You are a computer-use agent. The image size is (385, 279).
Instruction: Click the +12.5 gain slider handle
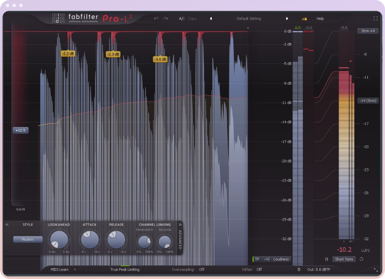(21, 130)
